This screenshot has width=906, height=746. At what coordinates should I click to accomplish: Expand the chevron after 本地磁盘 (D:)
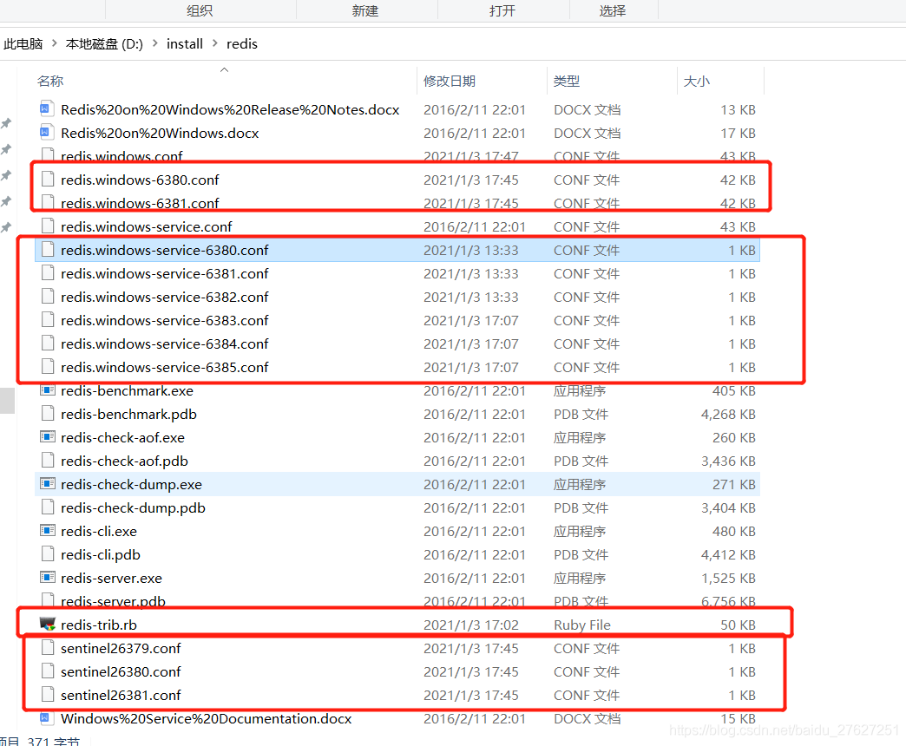point(154,43)
